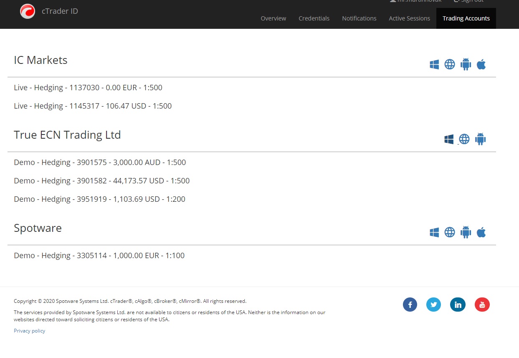Open the Apple app icon for IC Markets
The image size is (519, 358).
481,64
